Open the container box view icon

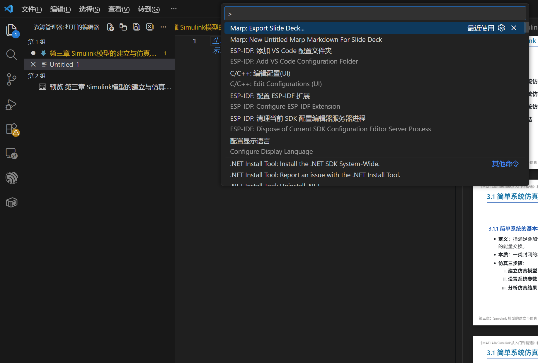12,202
